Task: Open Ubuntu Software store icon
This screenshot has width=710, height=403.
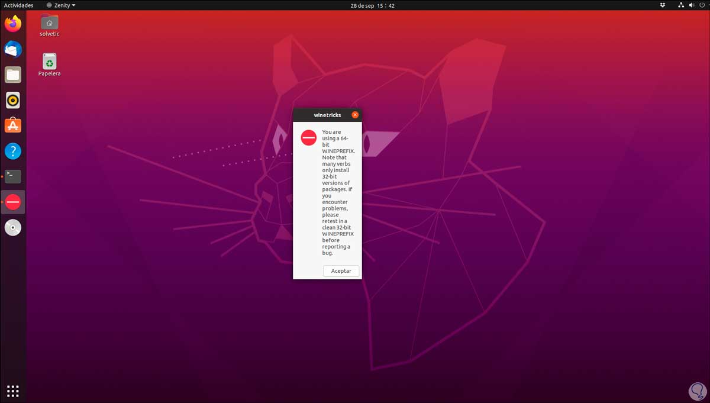Action: pos(13,125)
